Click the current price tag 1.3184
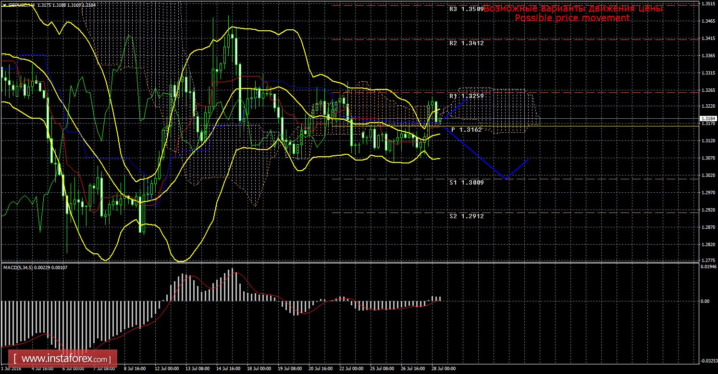Viewport: 718px width, 374px height. pos(707,118)
